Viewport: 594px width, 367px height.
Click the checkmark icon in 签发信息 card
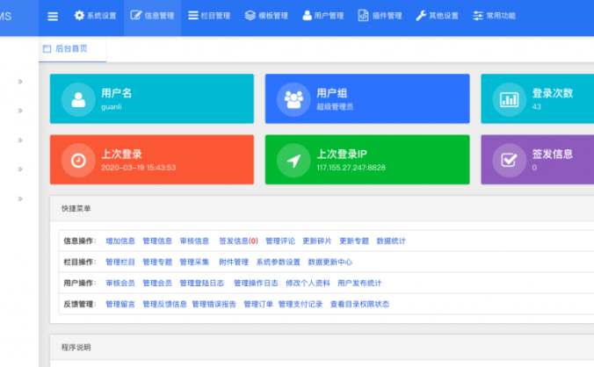tap(509, 161)
